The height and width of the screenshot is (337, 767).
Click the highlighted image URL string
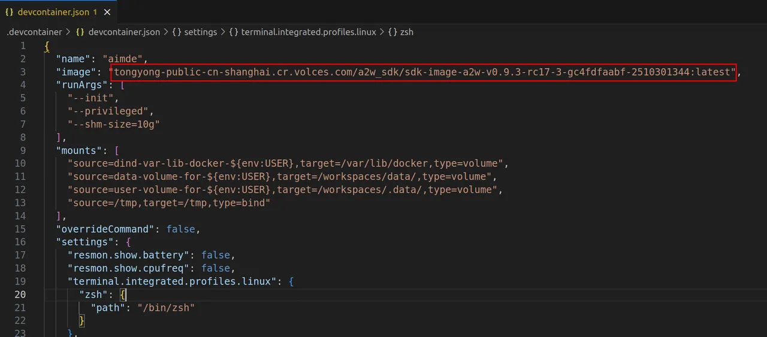[423, 72]
